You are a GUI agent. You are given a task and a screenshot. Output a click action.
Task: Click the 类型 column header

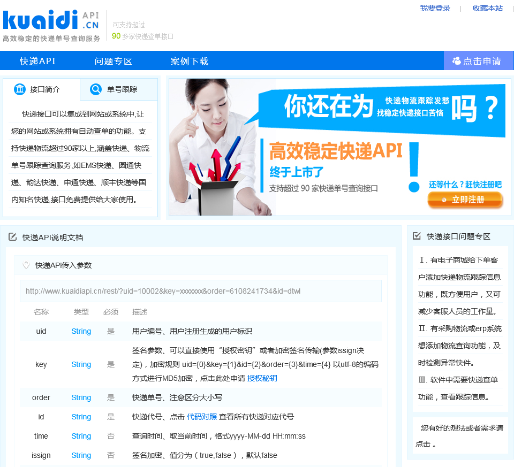(81, 312)
